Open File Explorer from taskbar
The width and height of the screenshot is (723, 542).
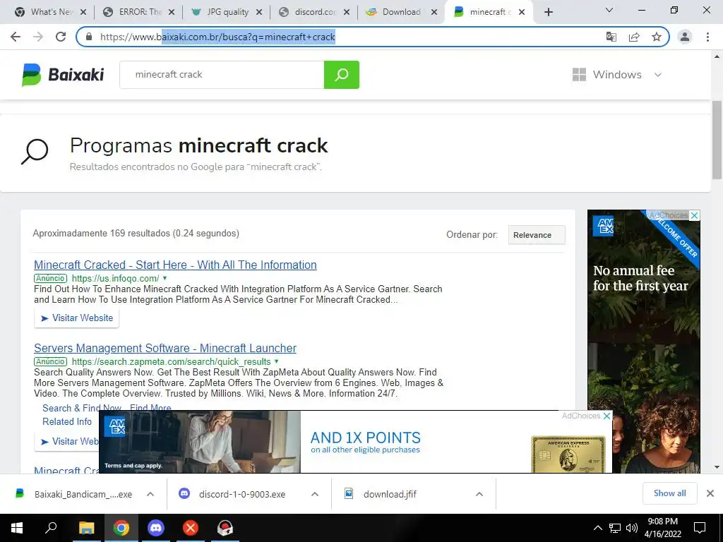86,528
